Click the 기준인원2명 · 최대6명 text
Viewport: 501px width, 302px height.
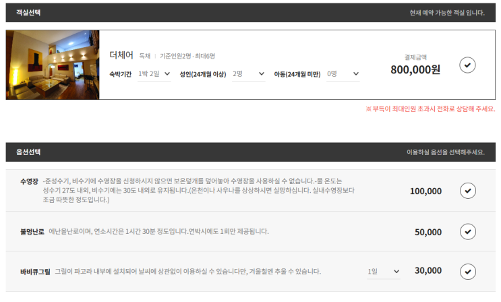pyautogui.click(x=187, y=56)
